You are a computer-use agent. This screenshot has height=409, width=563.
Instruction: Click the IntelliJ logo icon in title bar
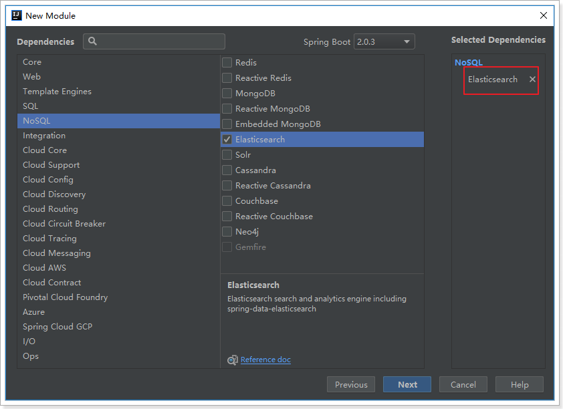coord(17,15)
